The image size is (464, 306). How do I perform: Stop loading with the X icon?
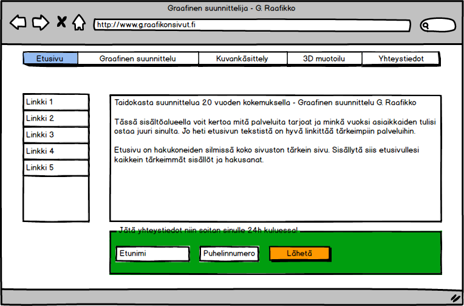61,22
